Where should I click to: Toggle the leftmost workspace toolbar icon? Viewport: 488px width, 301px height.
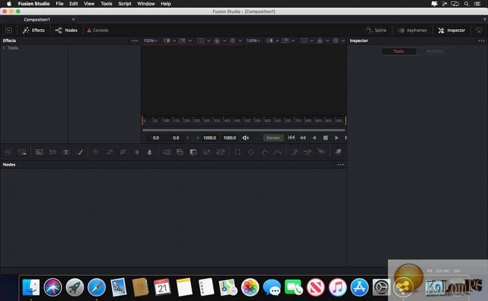tap(9, 30)
